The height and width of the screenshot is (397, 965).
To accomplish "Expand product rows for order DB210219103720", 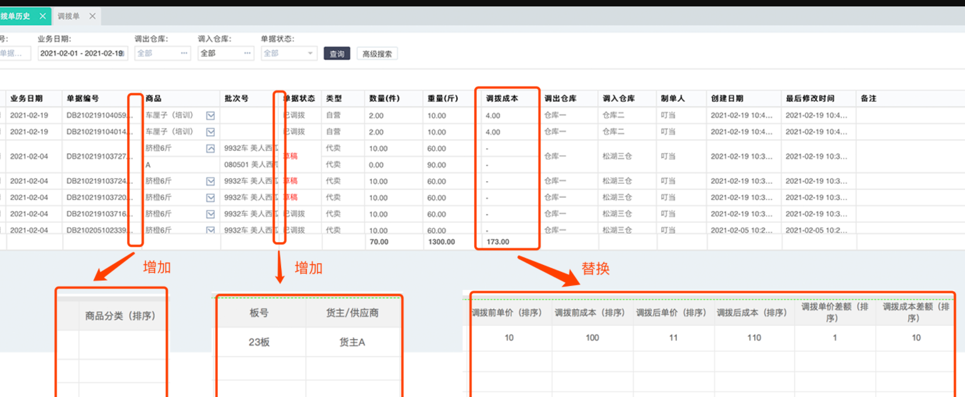I will pyautogui.click(x=210, y=198).
